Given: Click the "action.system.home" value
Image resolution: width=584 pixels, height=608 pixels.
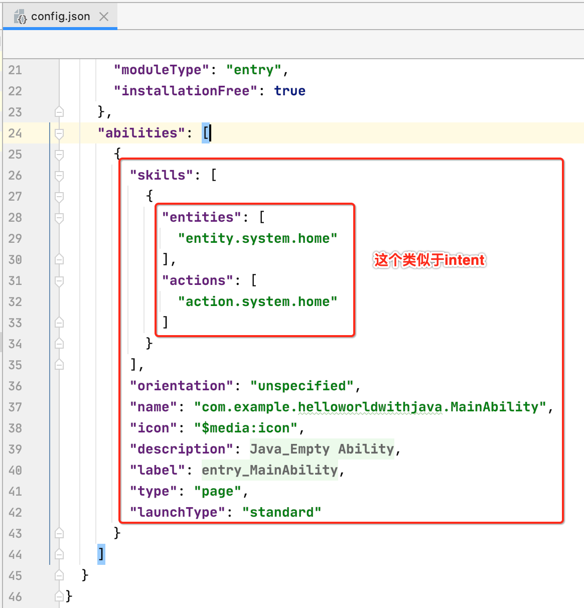Looking at the screenshot, I should pyautogui.click(x=258, y=301).
